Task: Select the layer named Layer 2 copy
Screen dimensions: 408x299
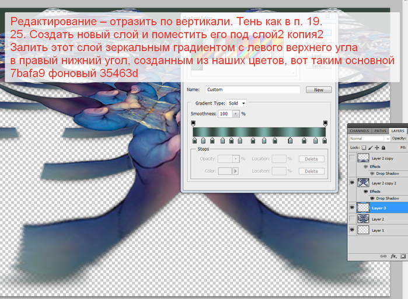Action: pos(382,158)
